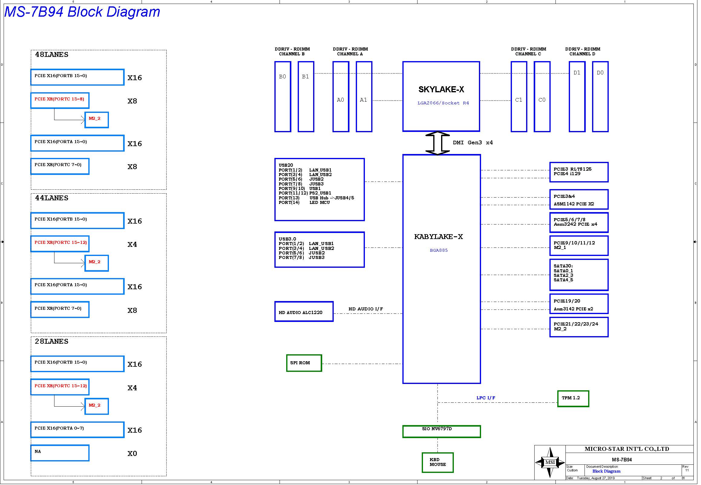701x485 pixels.
Task: Click the "48LANES" group heading
Action: click(x=52, y=55)
